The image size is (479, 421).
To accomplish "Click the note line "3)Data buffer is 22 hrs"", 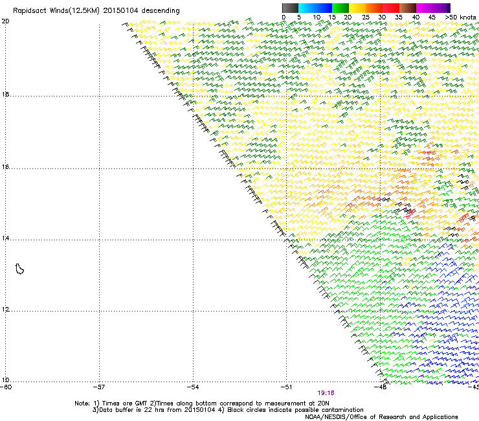I will click(x=228, y=410).
